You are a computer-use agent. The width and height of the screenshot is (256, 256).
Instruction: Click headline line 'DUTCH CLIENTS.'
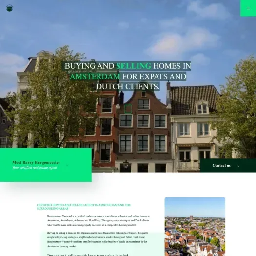(x=128, y=86)
